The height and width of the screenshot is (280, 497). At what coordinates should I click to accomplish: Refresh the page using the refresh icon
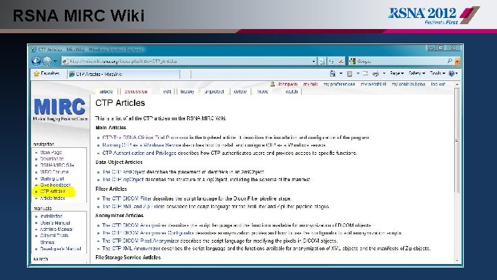pyautogui.click(x=331, y=62)
